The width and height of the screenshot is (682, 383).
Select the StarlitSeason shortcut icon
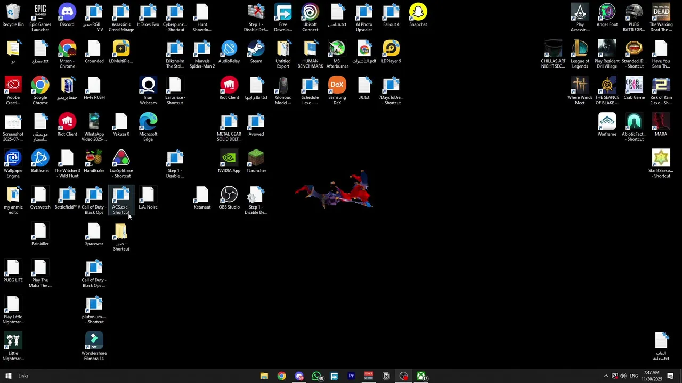[x=661, y=164]
